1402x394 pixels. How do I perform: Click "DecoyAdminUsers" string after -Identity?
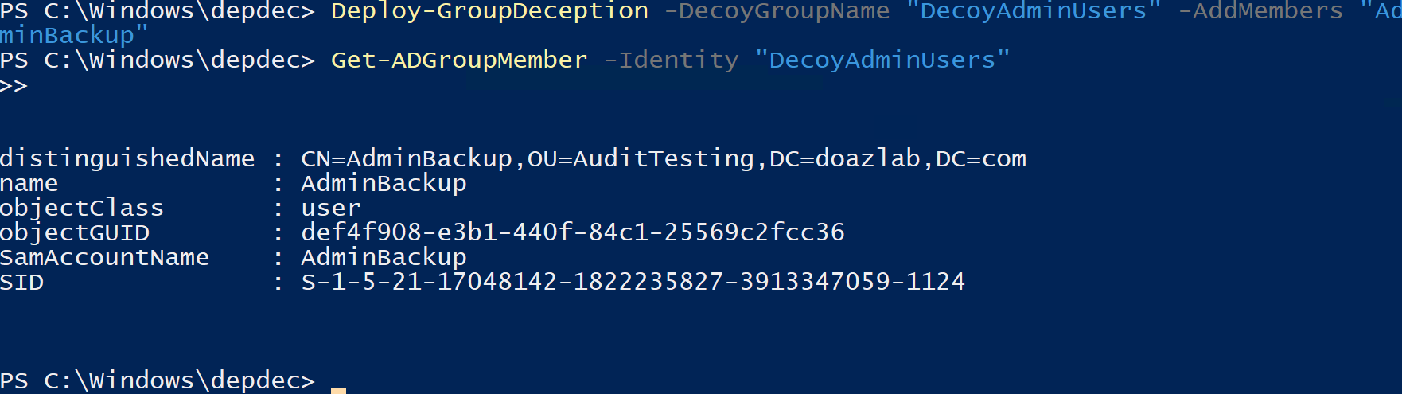pos(882,60)
